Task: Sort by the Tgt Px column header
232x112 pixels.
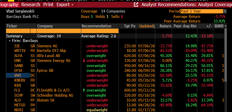Action: click(x=127, y=26)
